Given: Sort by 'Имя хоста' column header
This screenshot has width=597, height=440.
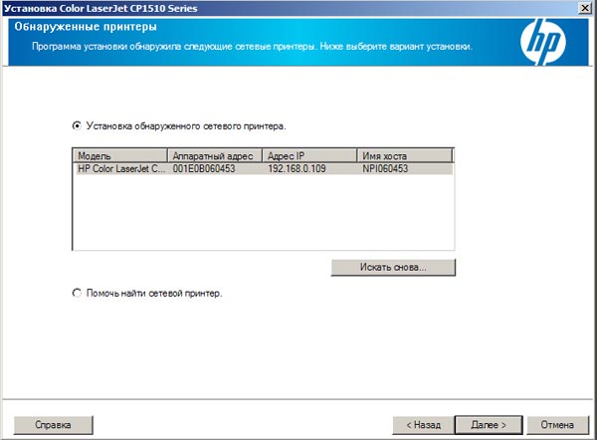Looking at the screenshot, I should 404,156.
